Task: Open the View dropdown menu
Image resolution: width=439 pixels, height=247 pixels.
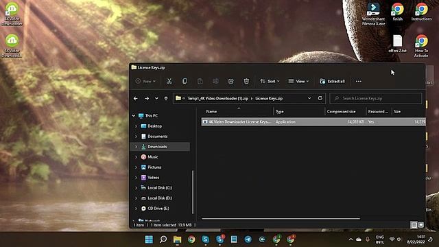Action: [x=298, y=81]
